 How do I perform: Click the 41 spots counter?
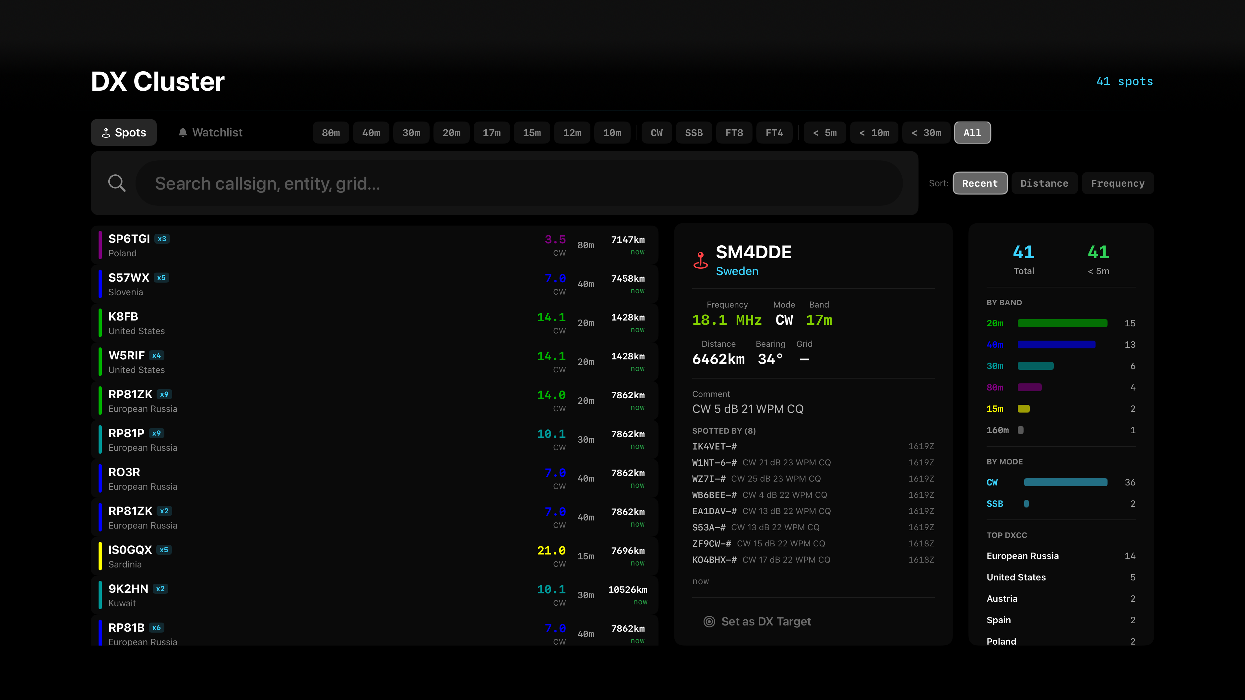tap(1124, 82)
